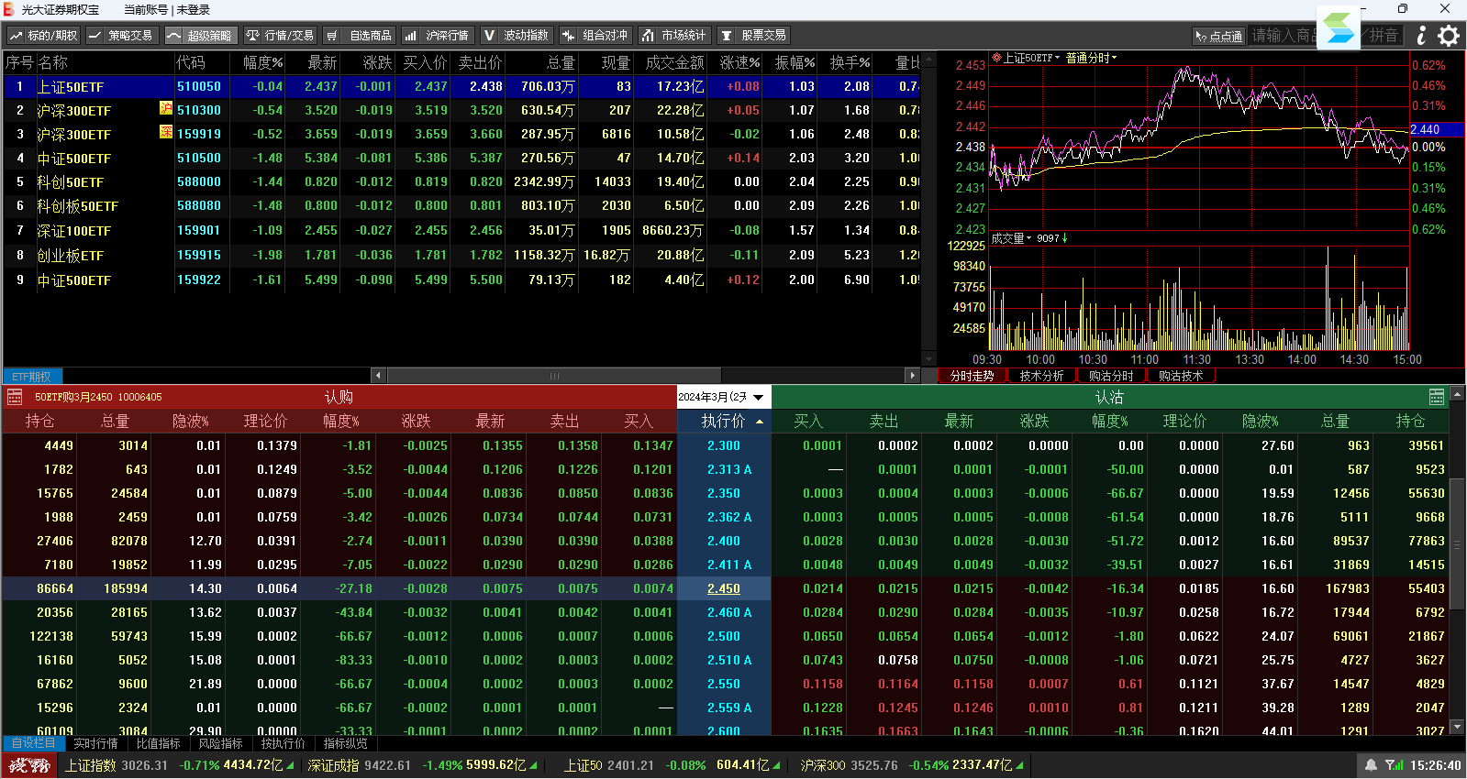Click the 认沽 总量 column header

click(1335, 422)
